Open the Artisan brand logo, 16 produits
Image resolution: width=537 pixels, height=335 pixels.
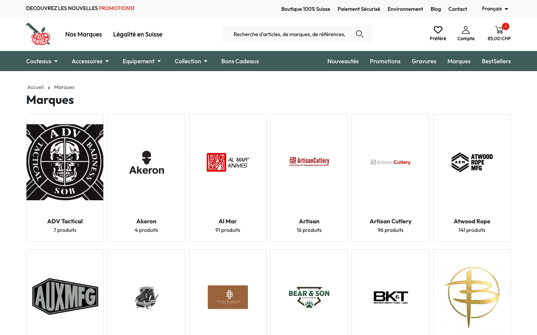click(309, 162)
